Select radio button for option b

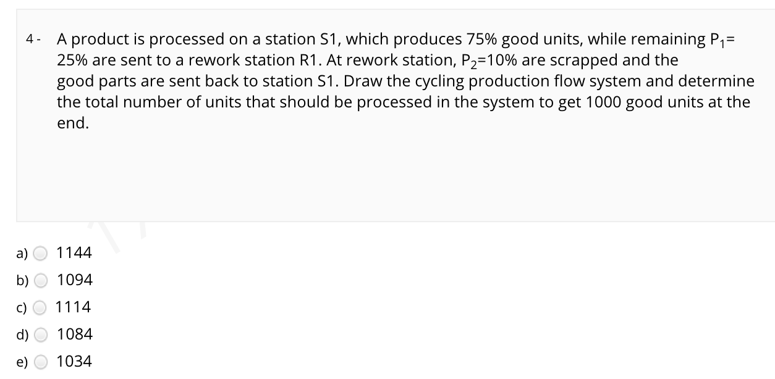pos(41,280)
